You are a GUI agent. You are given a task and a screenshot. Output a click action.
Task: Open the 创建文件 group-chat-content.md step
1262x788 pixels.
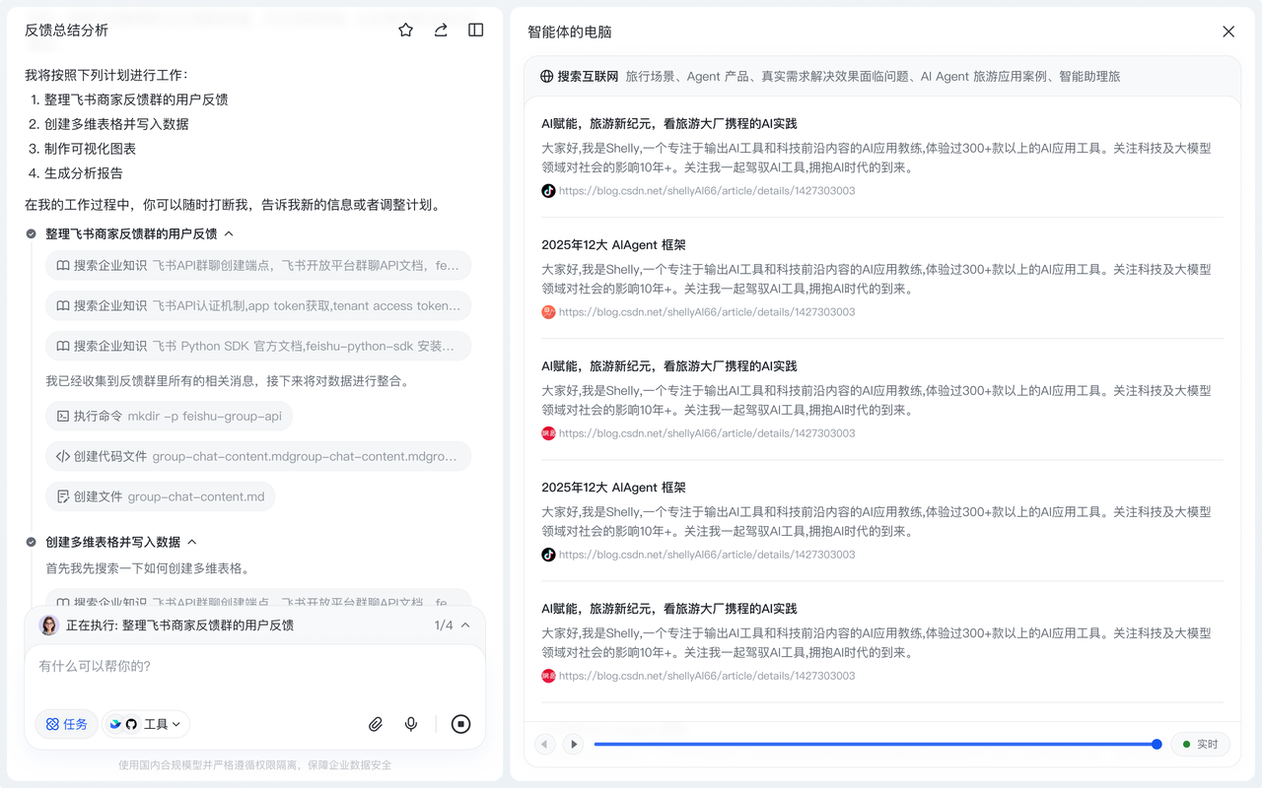tap(160, 496)
